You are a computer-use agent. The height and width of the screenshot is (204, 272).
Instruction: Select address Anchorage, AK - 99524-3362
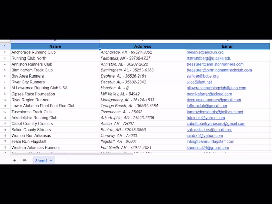[x=142, y=52]
